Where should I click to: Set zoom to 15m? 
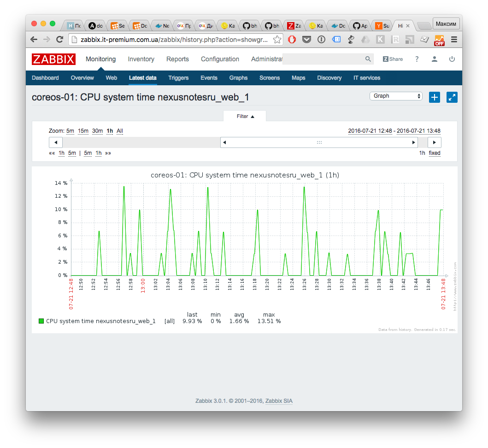point(83,131)
